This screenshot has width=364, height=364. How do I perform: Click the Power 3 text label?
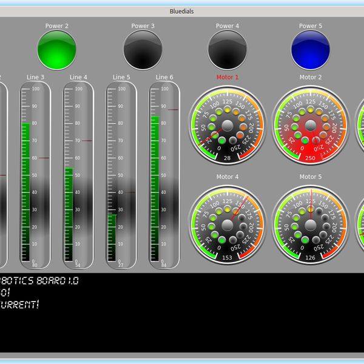tap(143, 26)
